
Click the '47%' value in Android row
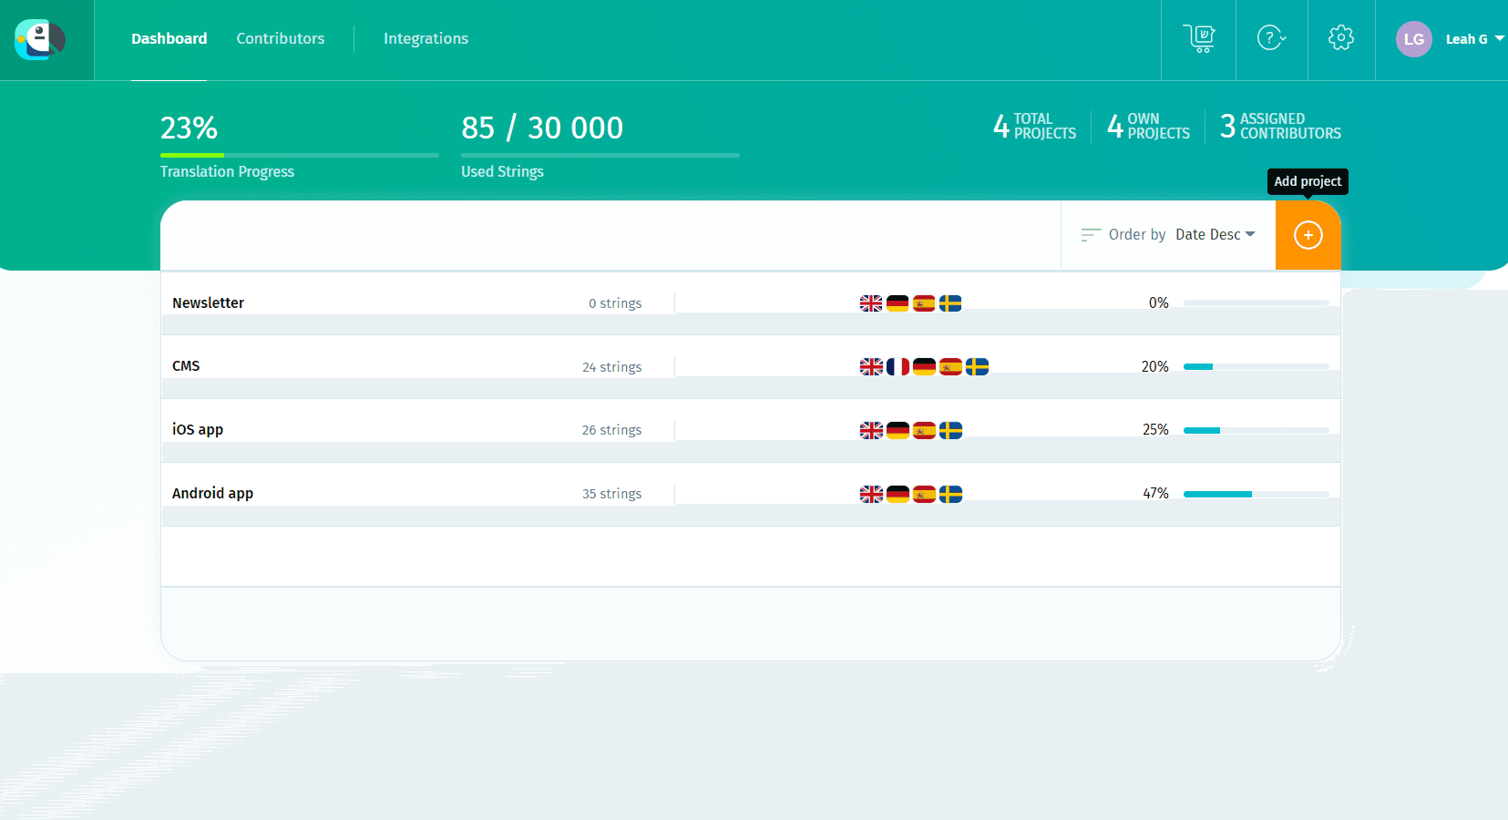click(1156, 493)
